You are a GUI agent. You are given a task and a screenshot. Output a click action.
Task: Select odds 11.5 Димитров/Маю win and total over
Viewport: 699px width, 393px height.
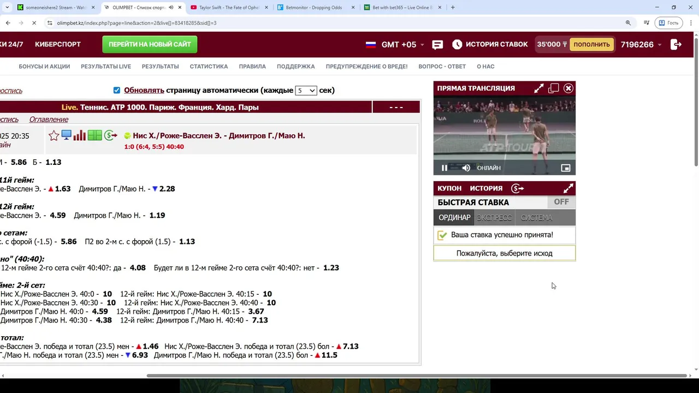coord(329,355)
